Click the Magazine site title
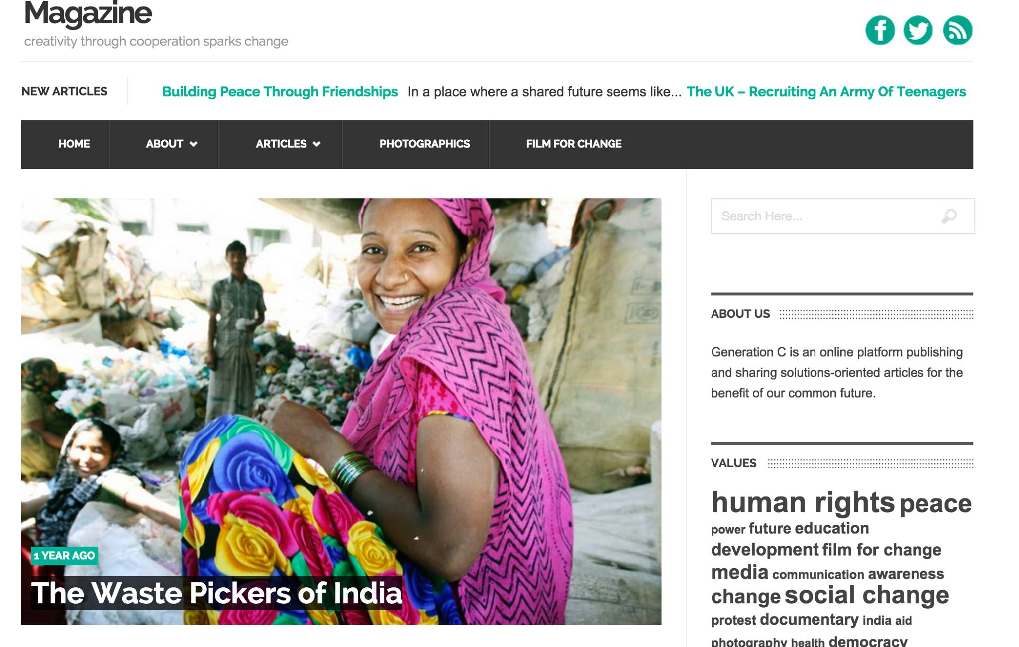Image resolution: width=1019 pixels, height=647 pixels. [88, 13]
